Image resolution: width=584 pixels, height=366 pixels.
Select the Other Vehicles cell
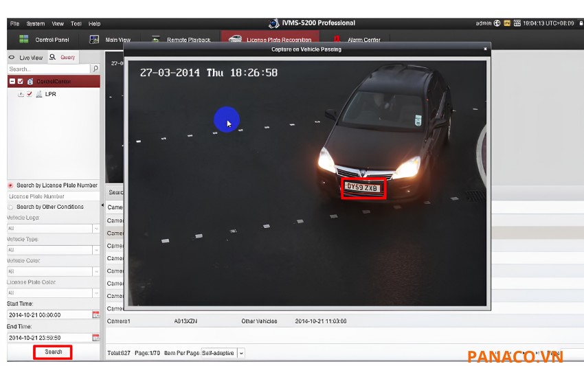pos(259,321)
